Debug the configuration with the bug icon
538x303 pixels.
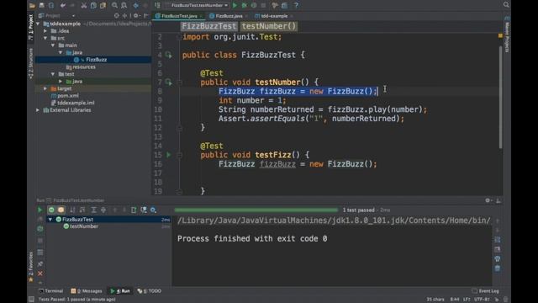coord(245,5)
